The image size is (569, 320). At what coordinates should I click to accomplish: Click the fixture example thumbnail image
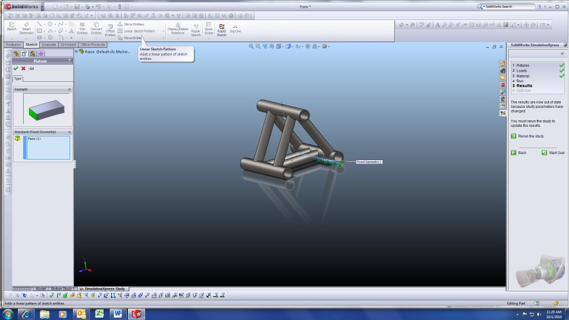47,109
